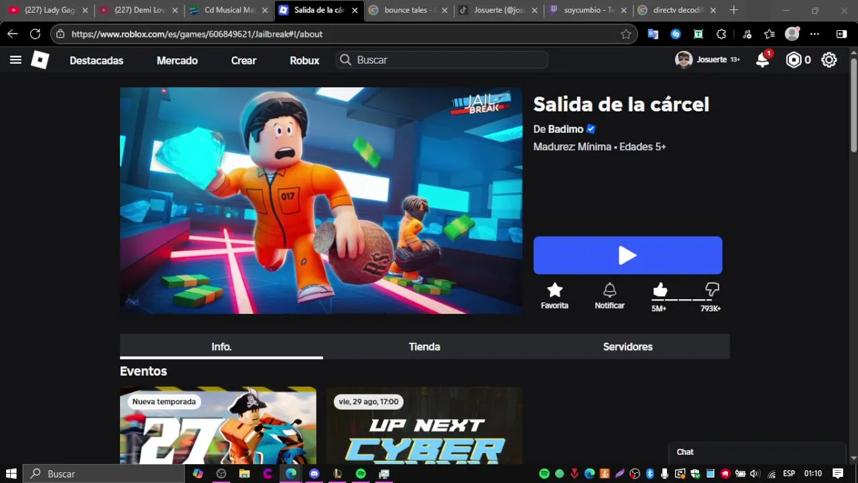Open the Badimo creator link
Viewport: 858px width, 483px height.
point(565,129)
